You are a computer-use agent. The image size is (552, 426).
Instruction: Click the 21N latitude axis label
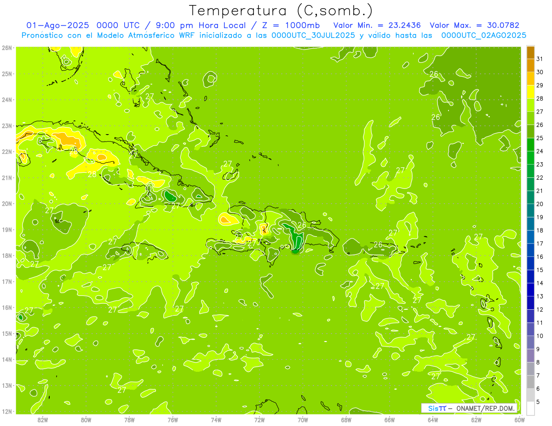(x=7, y=178)
